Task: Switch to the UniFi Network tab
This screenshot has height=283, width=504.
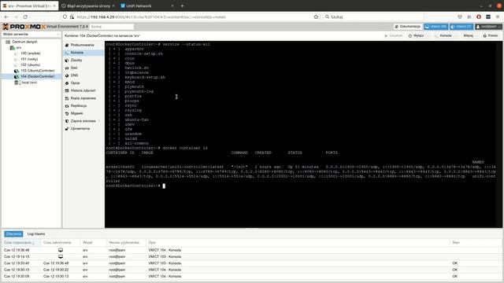Action: [x=146, y=6]
